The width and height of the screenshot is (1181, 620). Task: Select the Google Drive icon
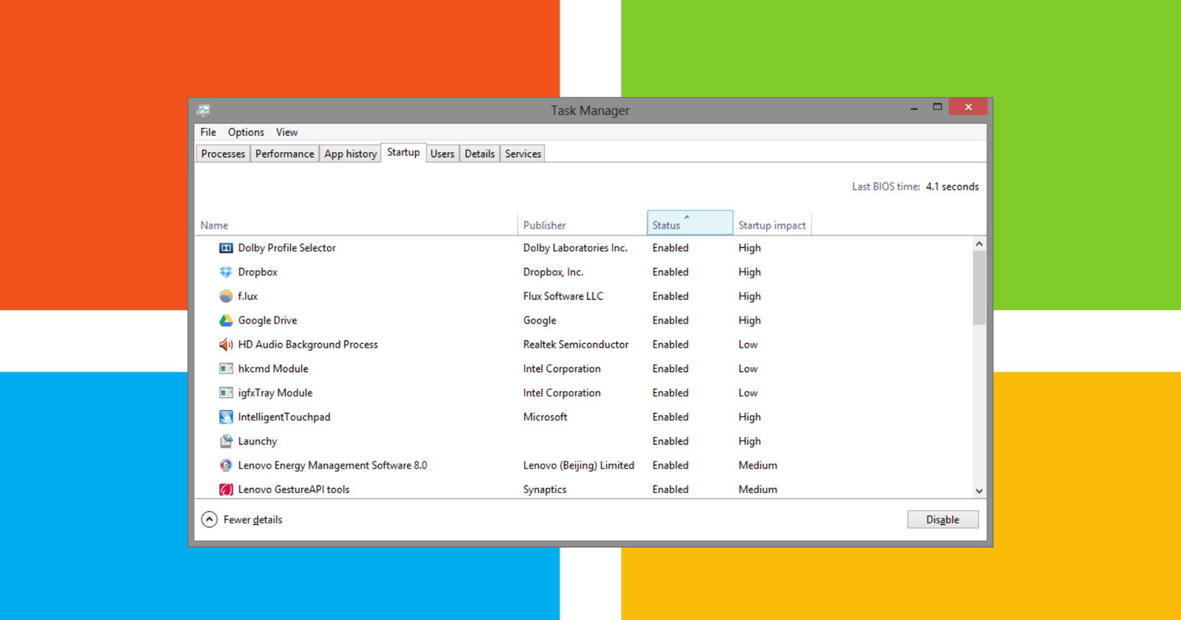pos(226,320)
